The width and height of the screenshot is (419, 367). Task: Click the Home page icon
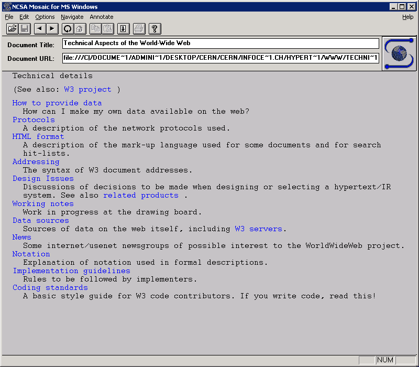point(80,29)
